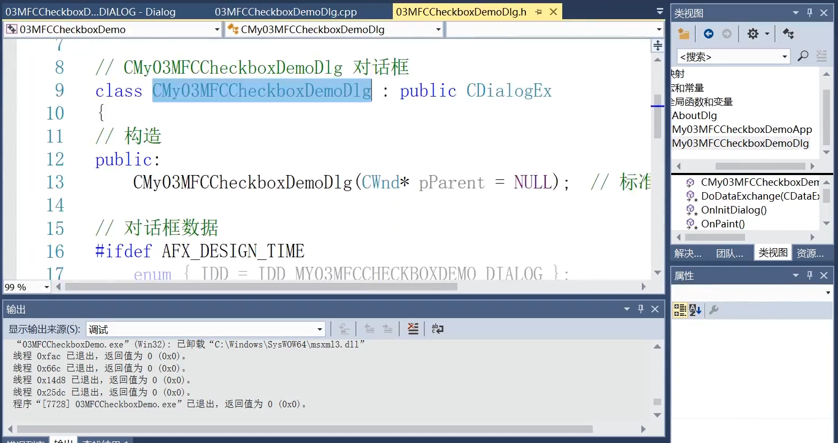Open the Class View settings dropdown arrow

pyautogui.click(x=767, y=34)
